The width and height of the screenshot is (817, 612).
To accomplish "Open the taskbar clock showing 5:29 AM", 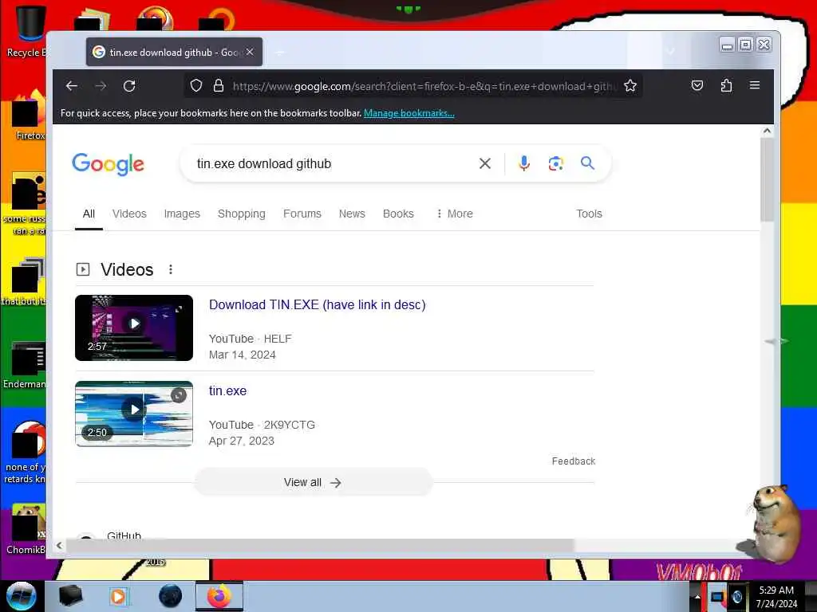I will pos(776,596).
